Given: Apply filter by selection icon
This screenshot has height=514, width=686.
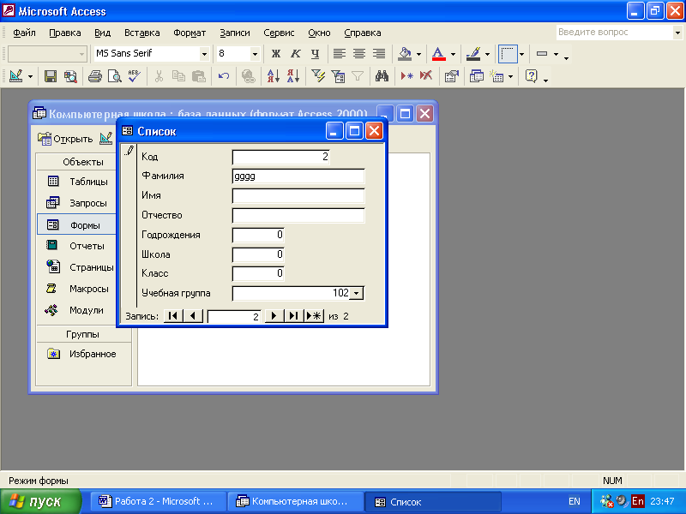Looking at the screenshot, I should (x=318, y=76).
